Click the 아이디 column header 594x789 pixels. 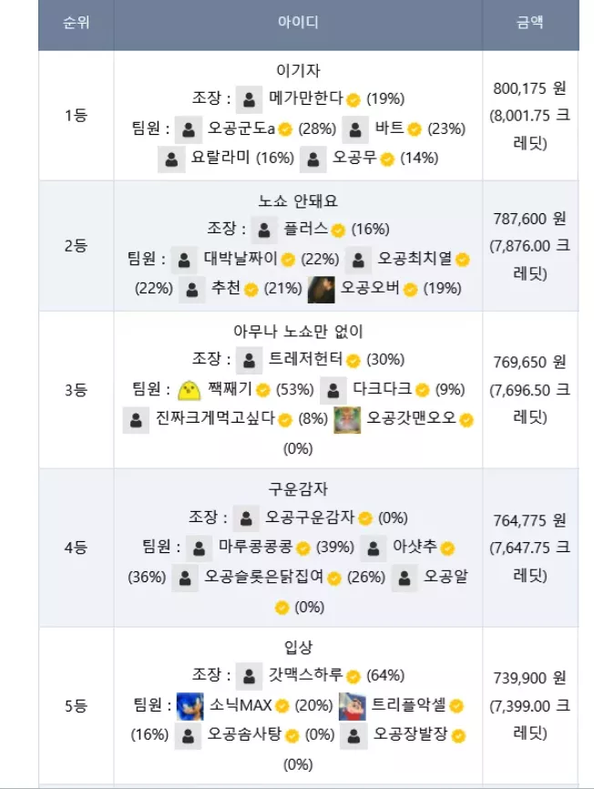pyautogui.click(x=298, y=23)
